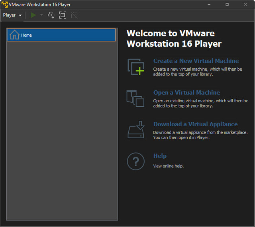
Task: Open the Player menu
Action: [x=12, y=15]
